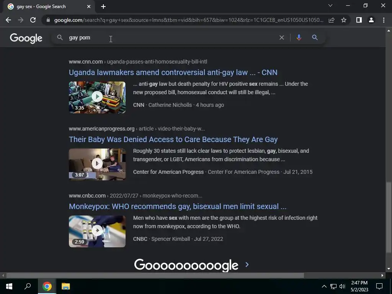Image resolution: width=392 pixels, height=294 pixels.
Task: Play the CNBC monkeypox video thumbnail
Action: click(x=97, y=231)
